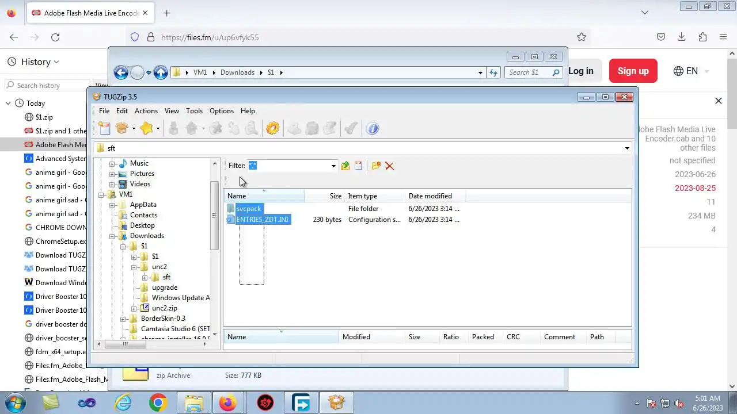Open the History sidebar dropdown chevron
Viewport: 737px width, 414px height.
click(x=56, y=62)
